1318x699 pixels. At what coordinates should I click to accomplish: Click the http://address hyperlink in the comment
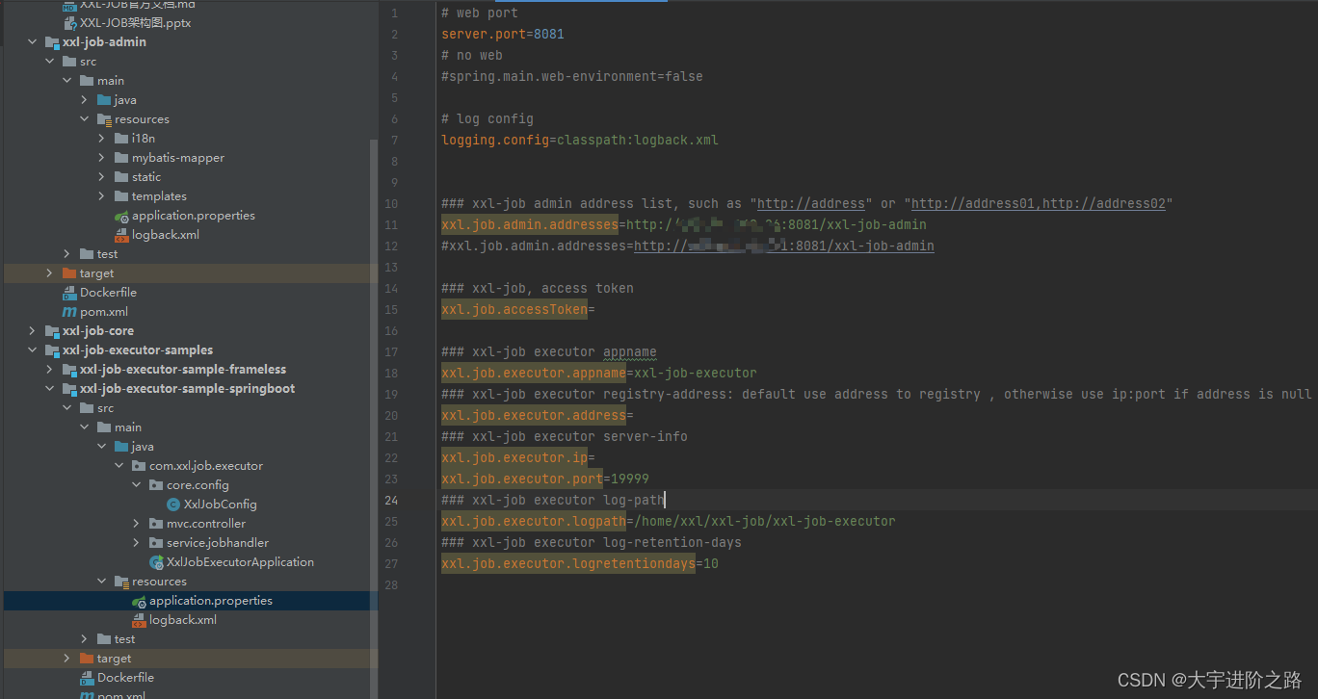[x=810, y=203]
